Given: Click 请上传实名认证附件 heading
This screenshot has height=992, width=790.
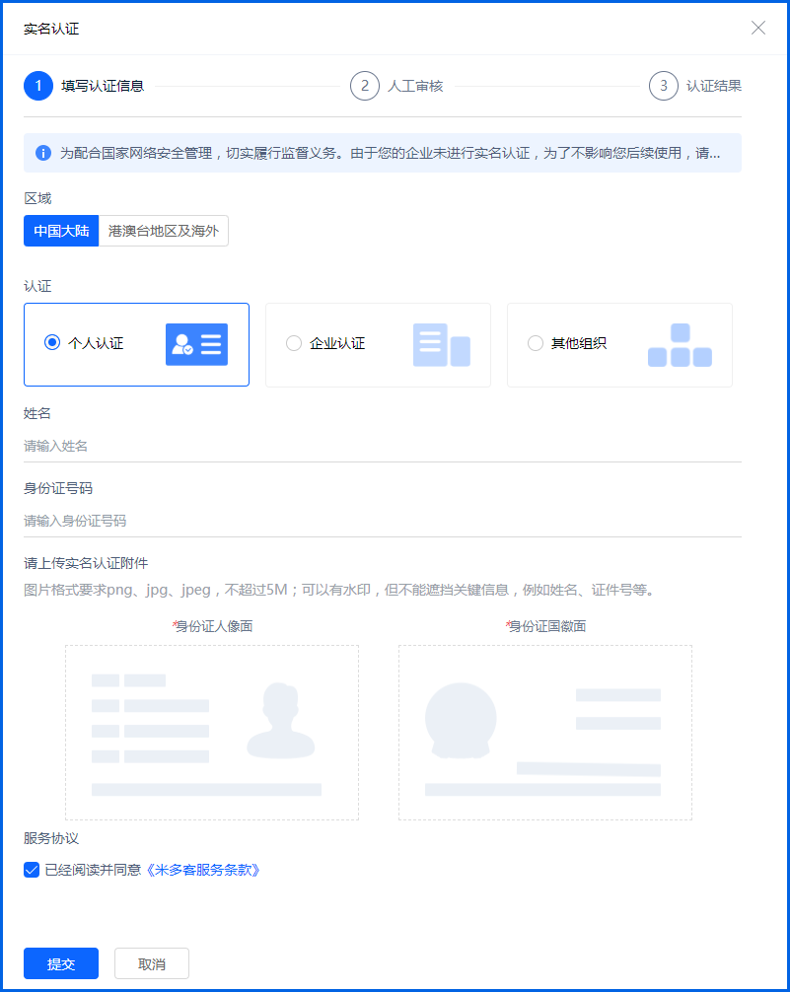Looking at the screenshot, I should pyautogui.click(x=86, y=563).
